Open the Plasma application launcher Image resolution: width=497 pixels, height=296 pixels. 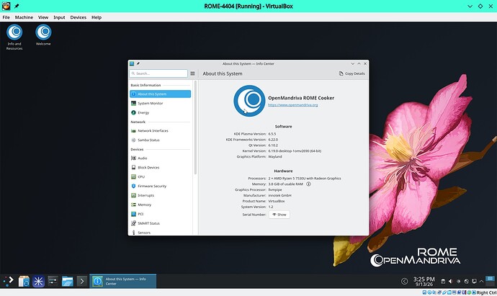tap(9, 281)
